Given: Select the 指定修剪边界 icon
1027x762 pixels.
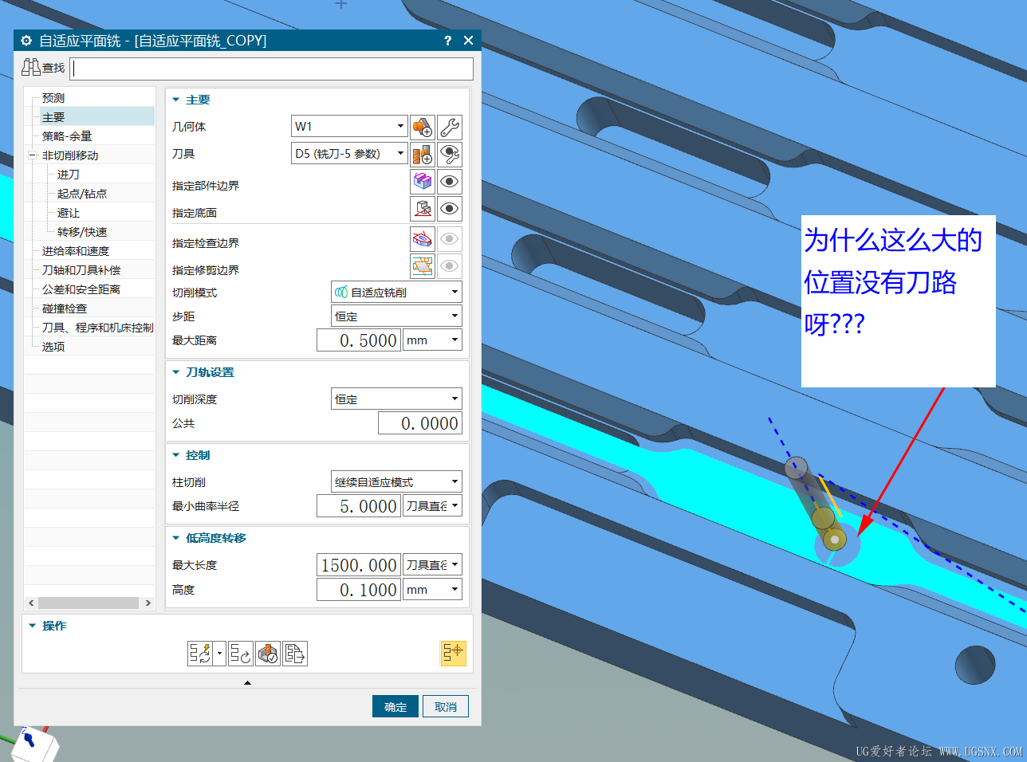Looking at the screenshot, I should (x=423, y=266).
